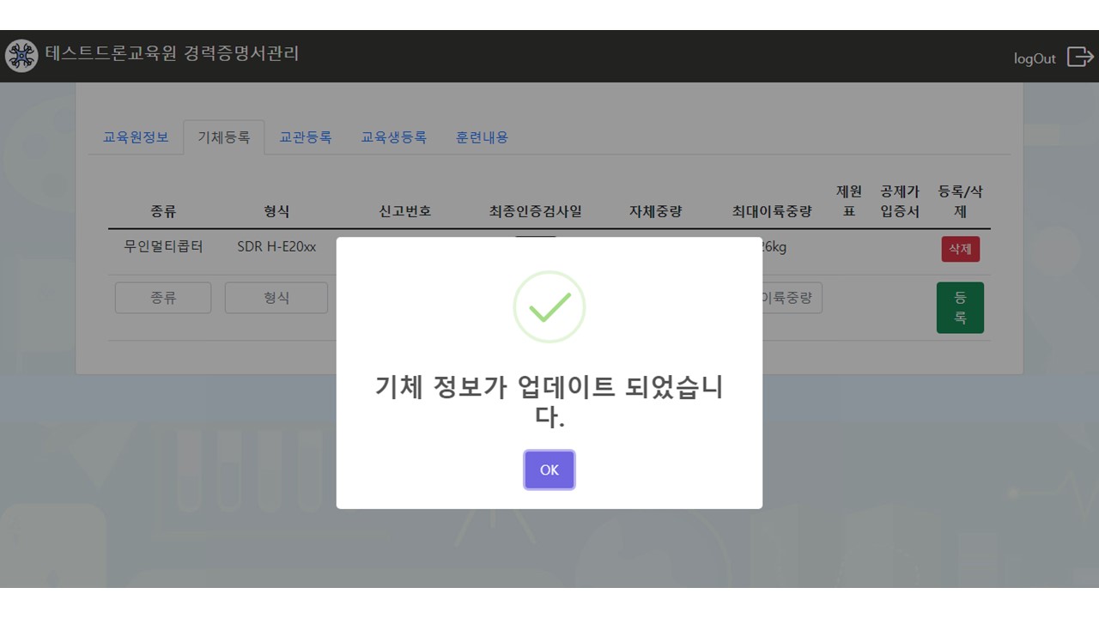This screenshot has height=618, width=1099.
Task: Switch to the 교육원정보 tab
Action: (x=136, y=137)
